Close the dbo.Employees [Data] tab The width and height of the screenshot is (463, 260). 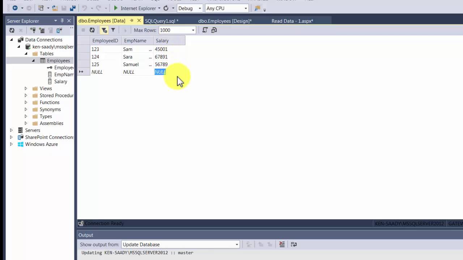pyautogui.click(x=139, y=21)
